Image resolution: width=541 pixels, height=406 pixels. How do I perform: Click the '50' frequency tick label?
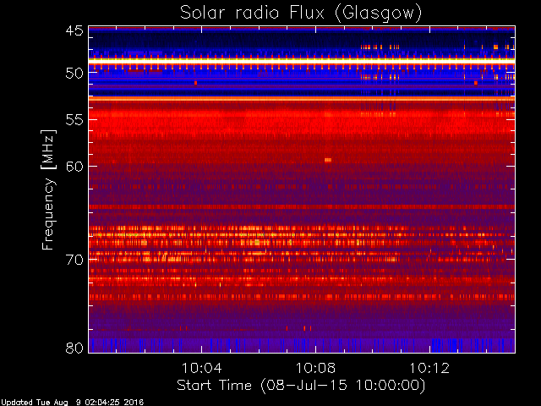[x=74, y=74]
